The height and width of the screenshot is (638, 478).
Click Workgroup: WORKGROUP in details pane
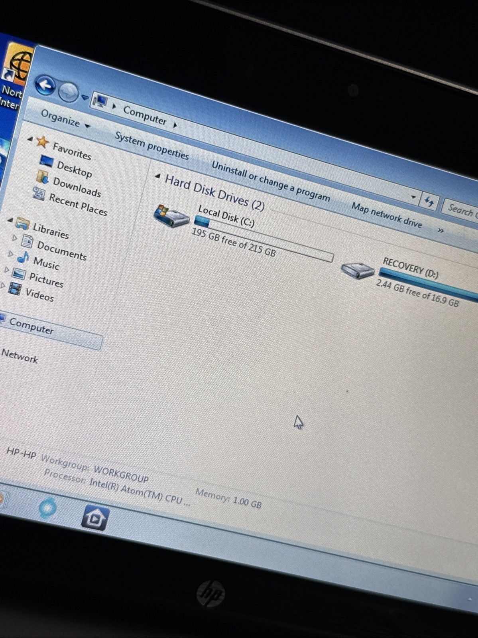[x=94, y=468]
